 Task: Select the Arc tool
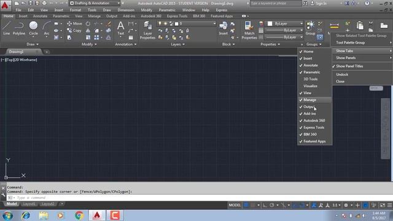coord(47,28)
